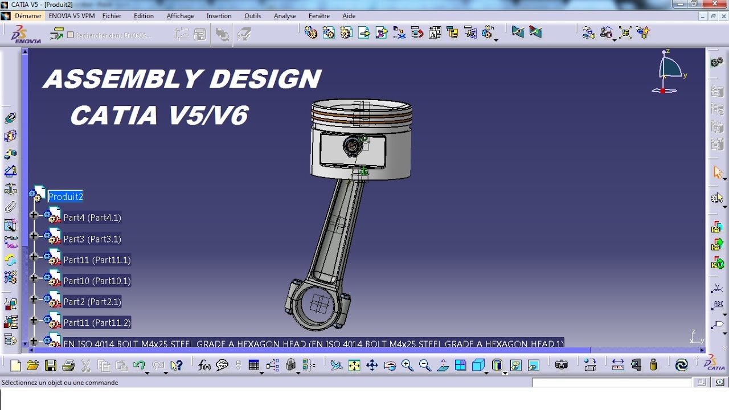Open the Undo history dropdown arrow
729x410 pixels.
pos(147,372)
